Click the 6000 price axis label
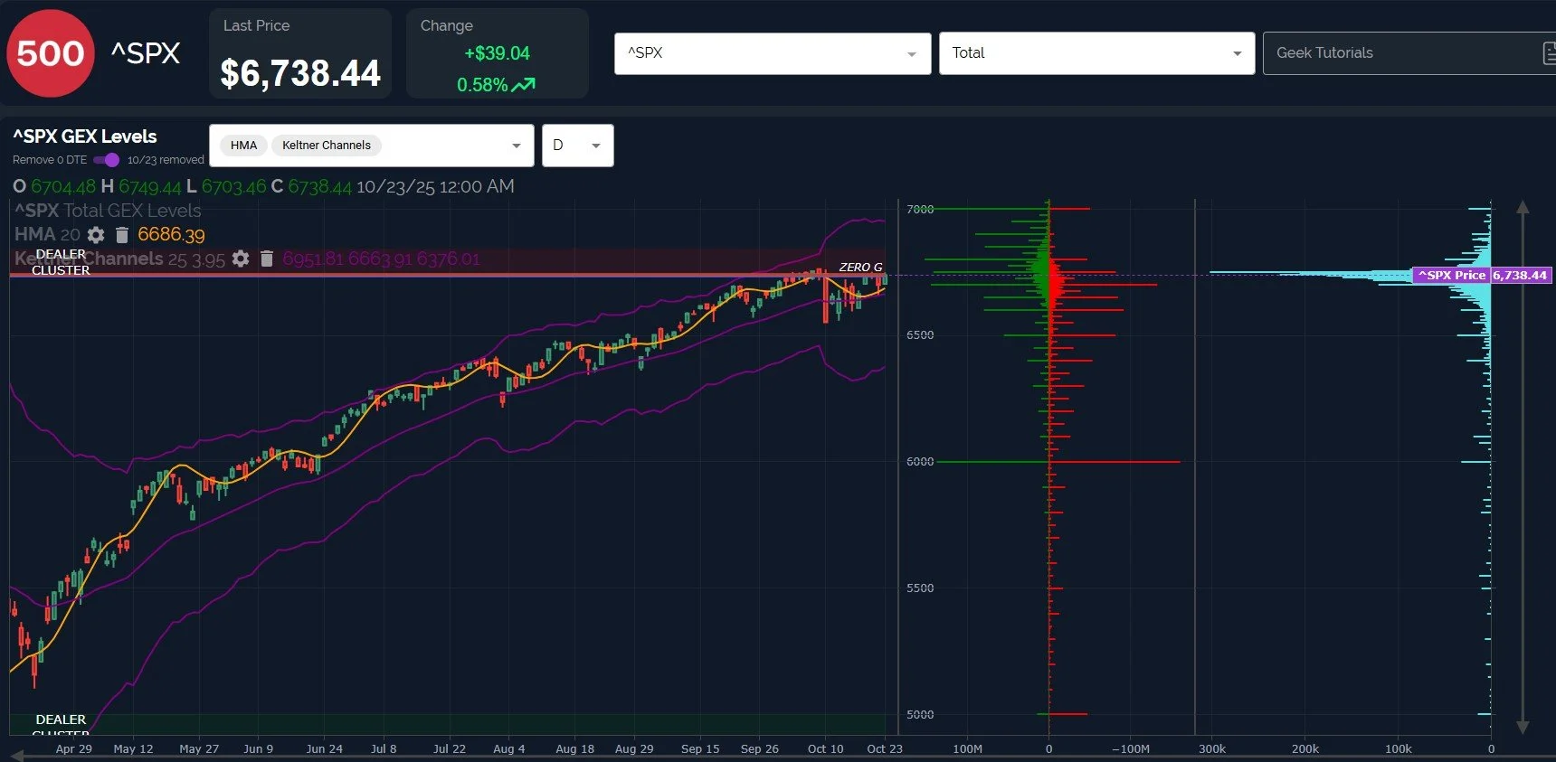The image size is (1556, 762). [920, 462]
